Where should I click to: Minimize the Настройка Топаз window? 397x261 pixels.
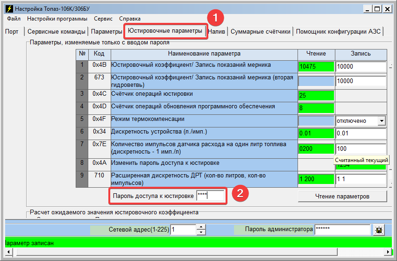(x=368, y=9)
